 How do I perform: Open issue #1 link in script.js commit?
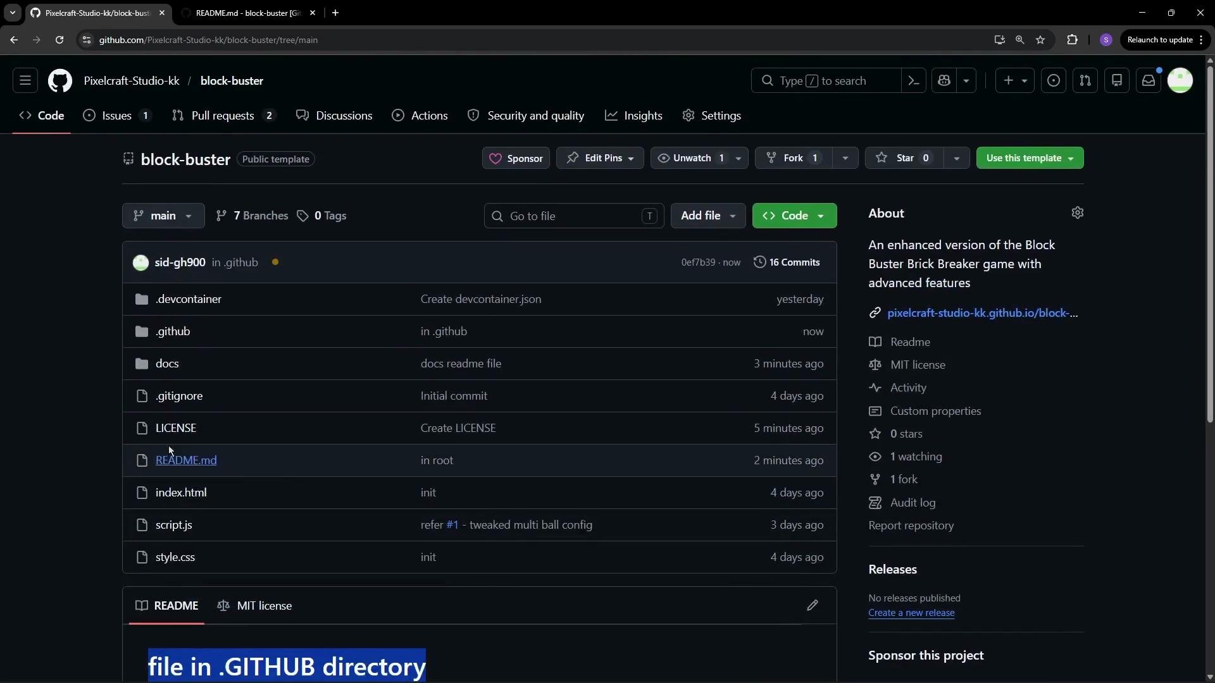[452, 525]
